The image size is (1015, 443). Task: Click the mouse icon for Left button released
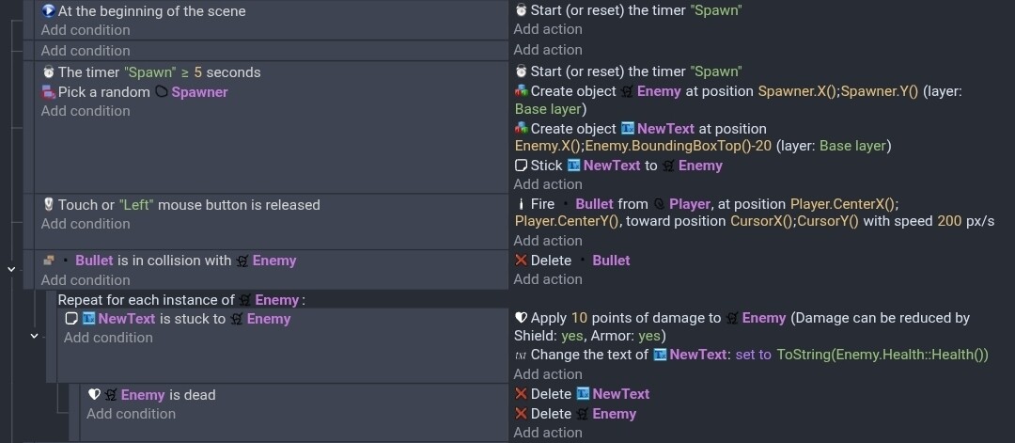49,205
